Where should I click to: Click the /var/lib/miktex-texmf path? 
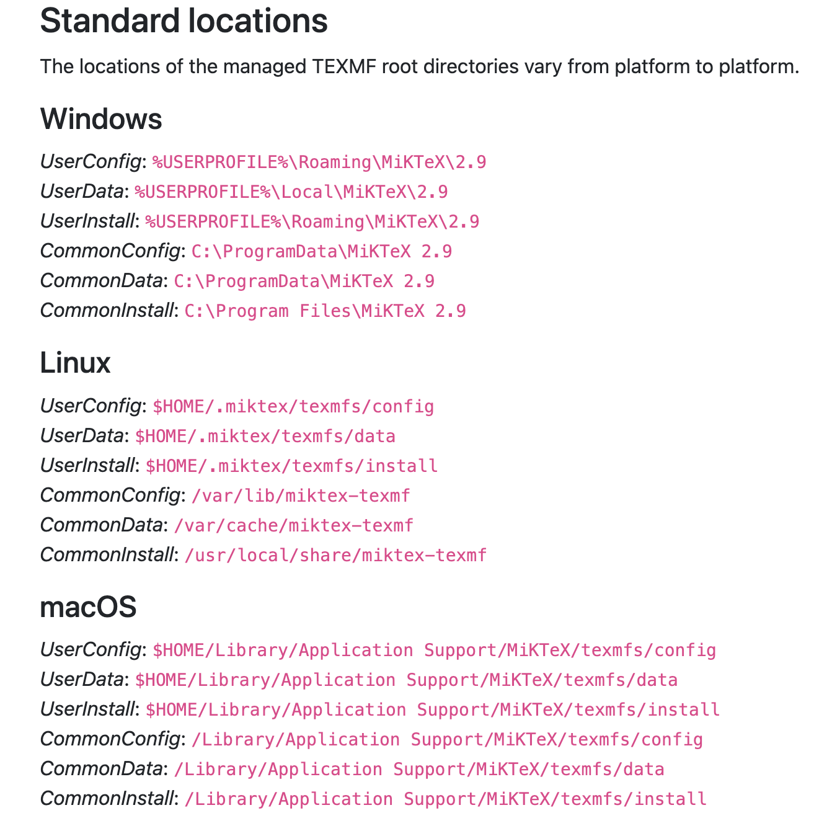[301, 496]
